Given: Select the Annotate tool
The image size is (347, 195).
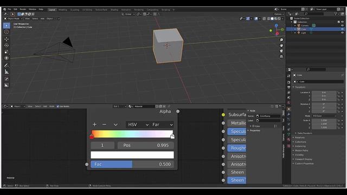Looking at the screenshot, I should 7,66.
